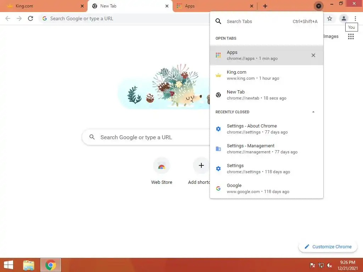Open the Google apps grid
Viewport: 363px width, 272px height.
(x=351, y=36)
